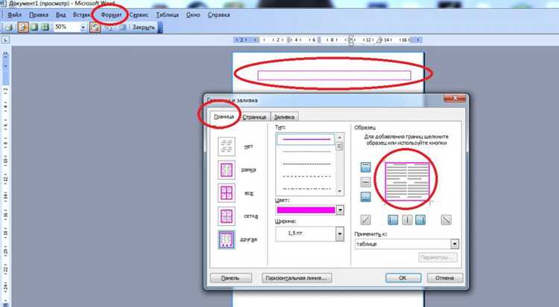Select the dashed line type in the Тип list
559x307 pixels.
point(306,176)
